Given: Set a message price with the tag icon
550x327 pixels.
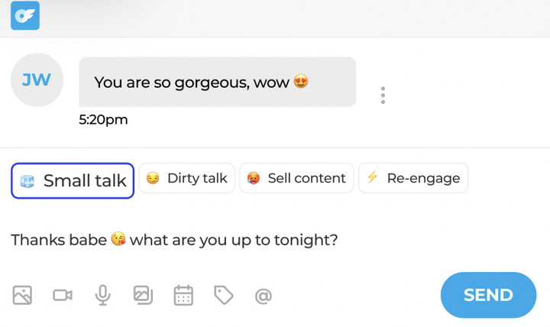Looking at the screenshot, I should coord(223,295).
